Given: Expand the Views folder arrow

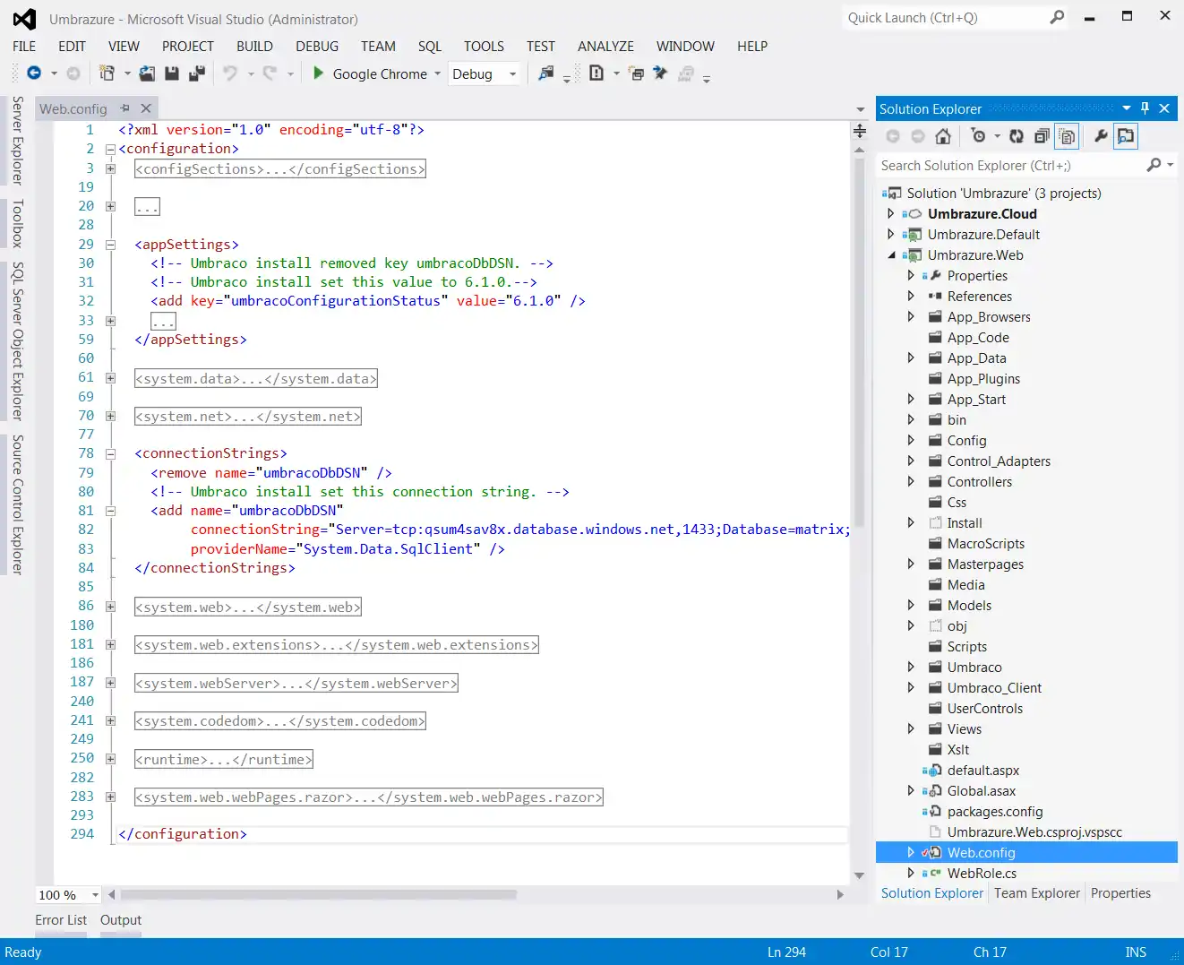Looking at the screenshot, I should coord(911,728).
